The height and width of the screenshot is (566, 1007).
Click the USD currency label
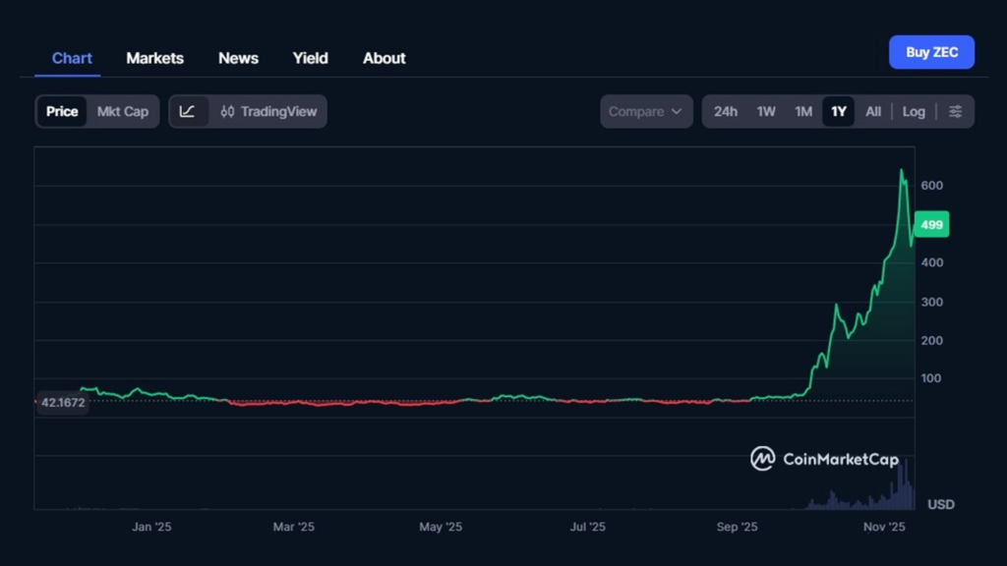click(940, 504)
